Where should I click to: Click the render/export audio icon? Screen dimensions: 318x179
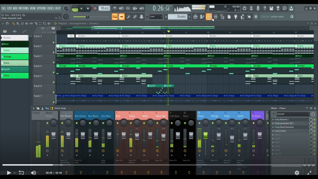point(278,8)
